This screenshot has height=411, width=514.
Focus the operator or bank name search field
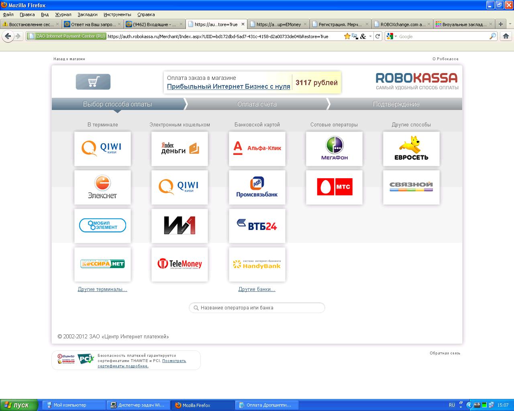pos(257,308)
